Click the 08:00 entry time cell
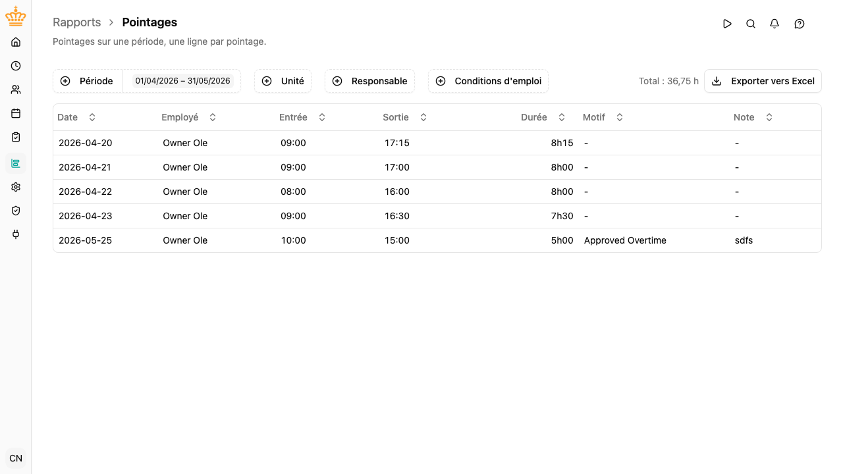Screen dimensions: 843x474 pos(293,192)
